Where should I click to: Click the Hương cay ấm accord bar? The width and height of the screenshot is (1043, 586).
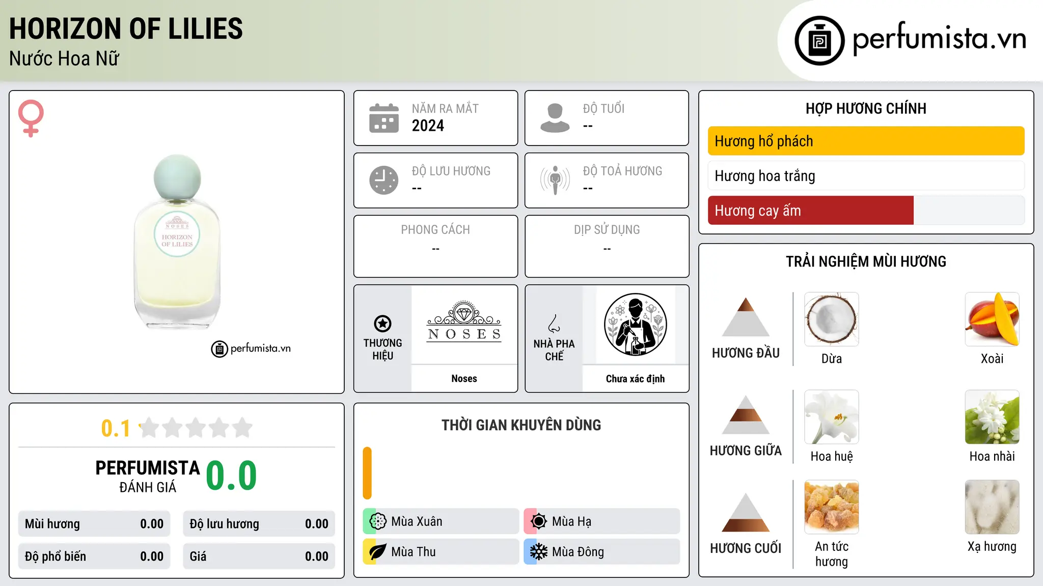[x=866, y=210]
